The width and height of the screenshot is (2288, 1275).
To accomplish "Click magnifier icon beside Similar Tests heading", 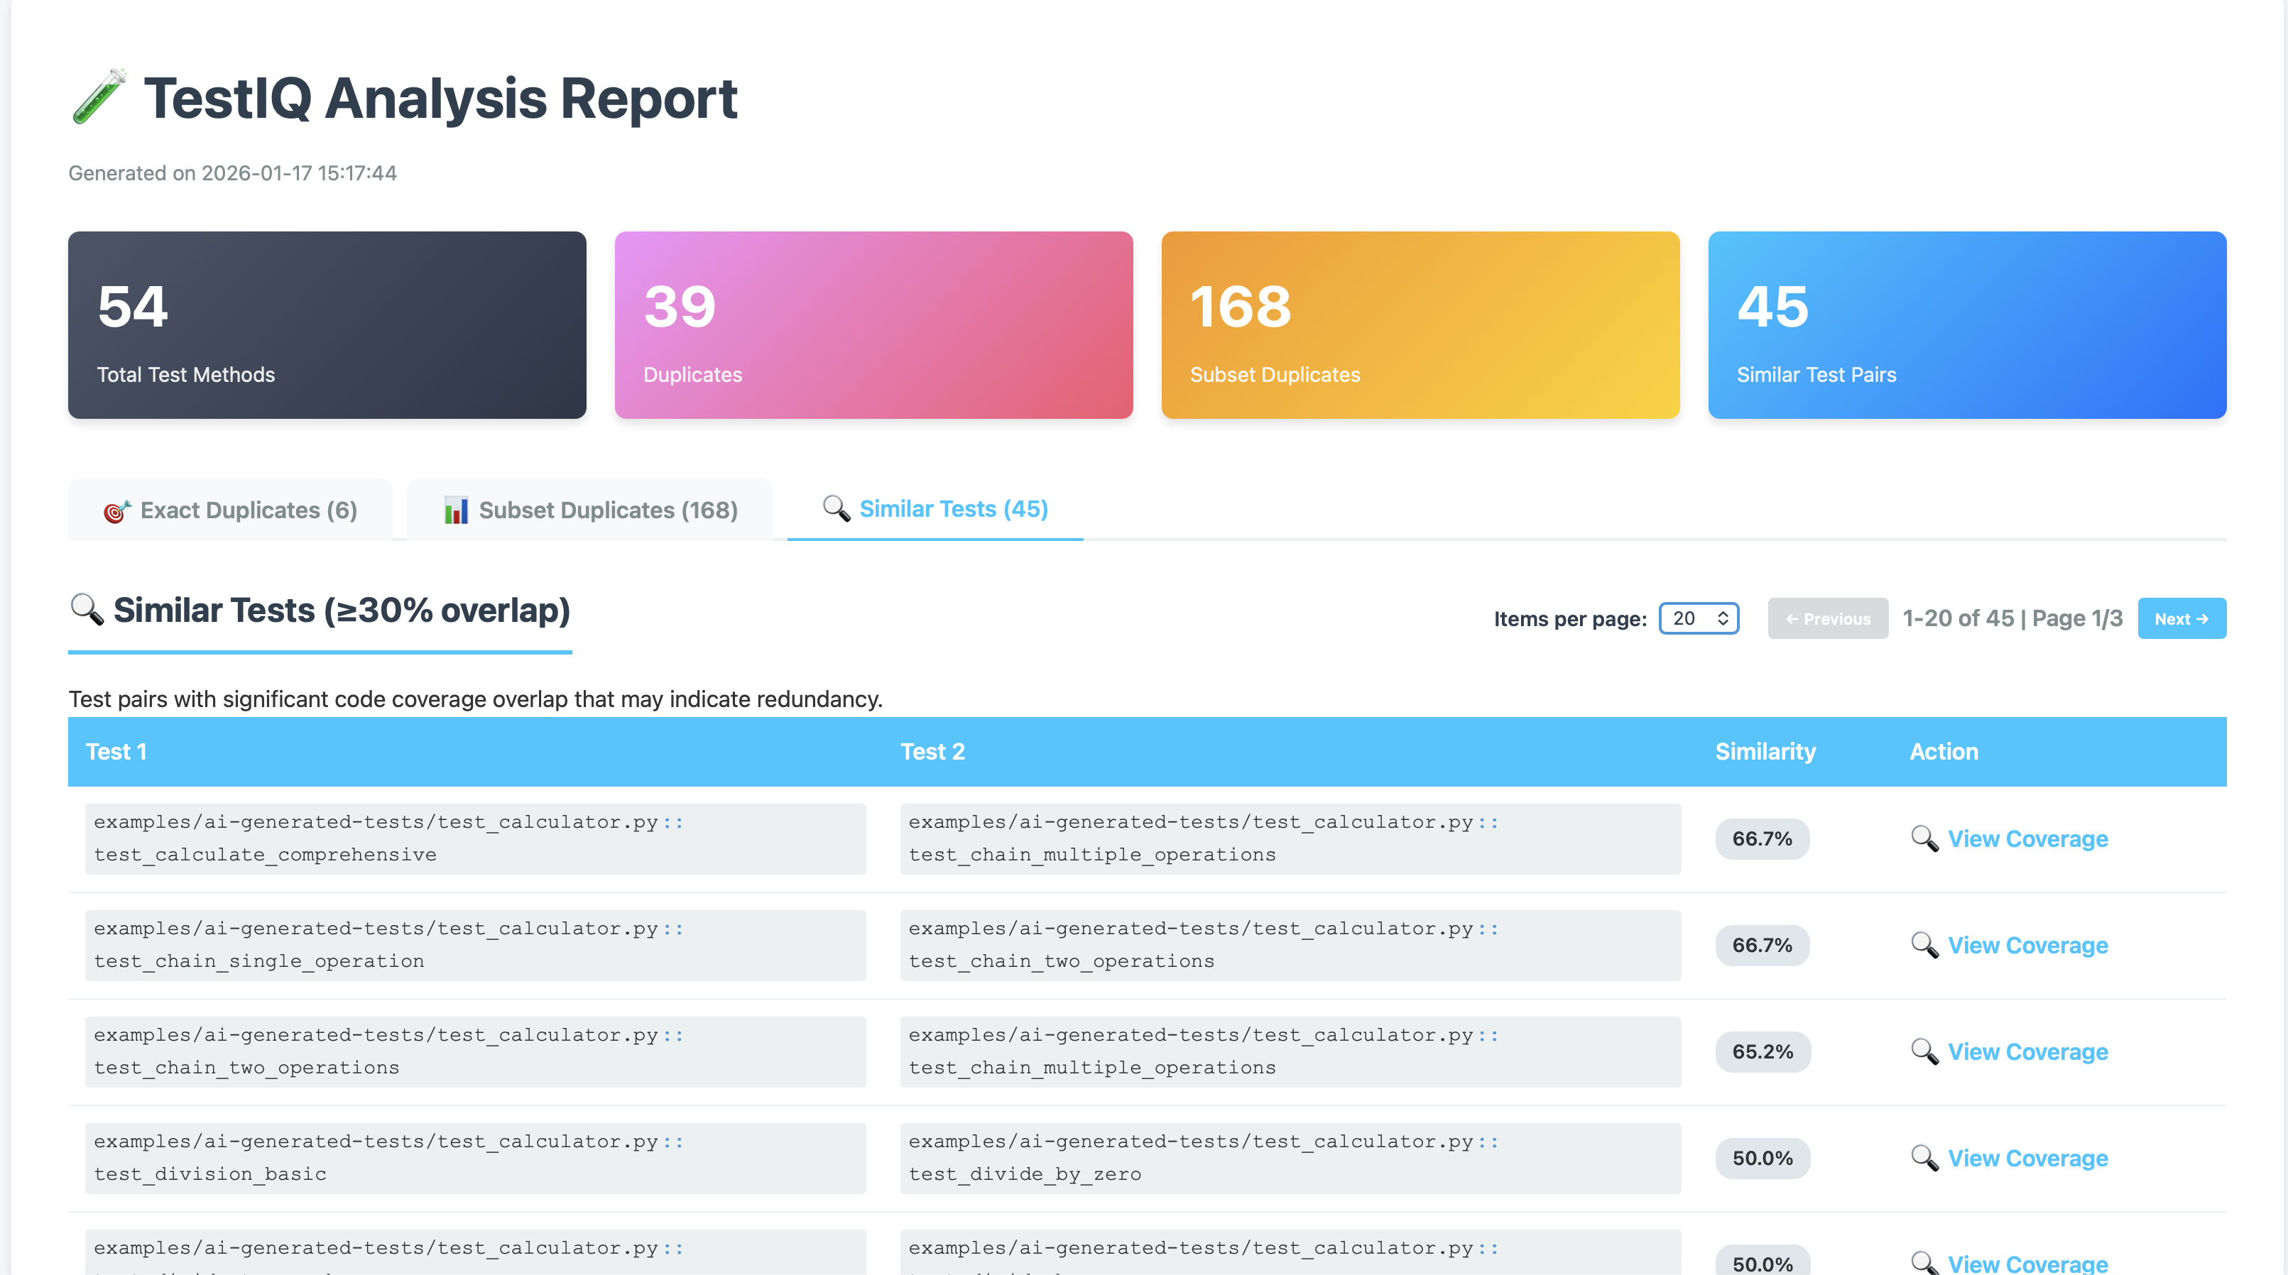I will [87, 609].
